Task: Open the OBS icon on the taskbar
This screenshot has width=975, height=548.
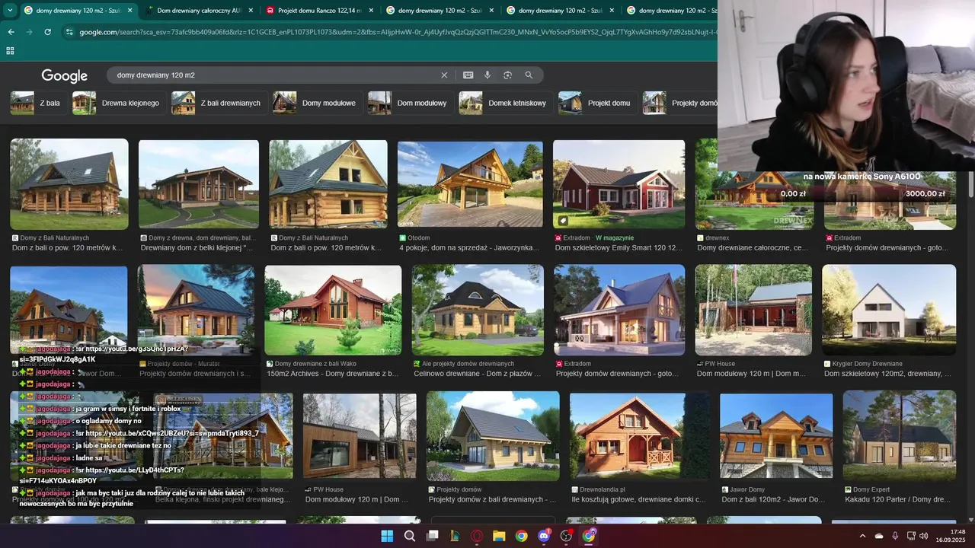Action: click(x=566, y=536)
